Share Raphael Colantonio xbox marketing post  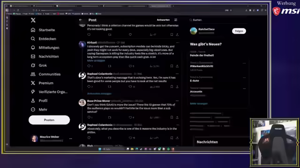point(177,87)
